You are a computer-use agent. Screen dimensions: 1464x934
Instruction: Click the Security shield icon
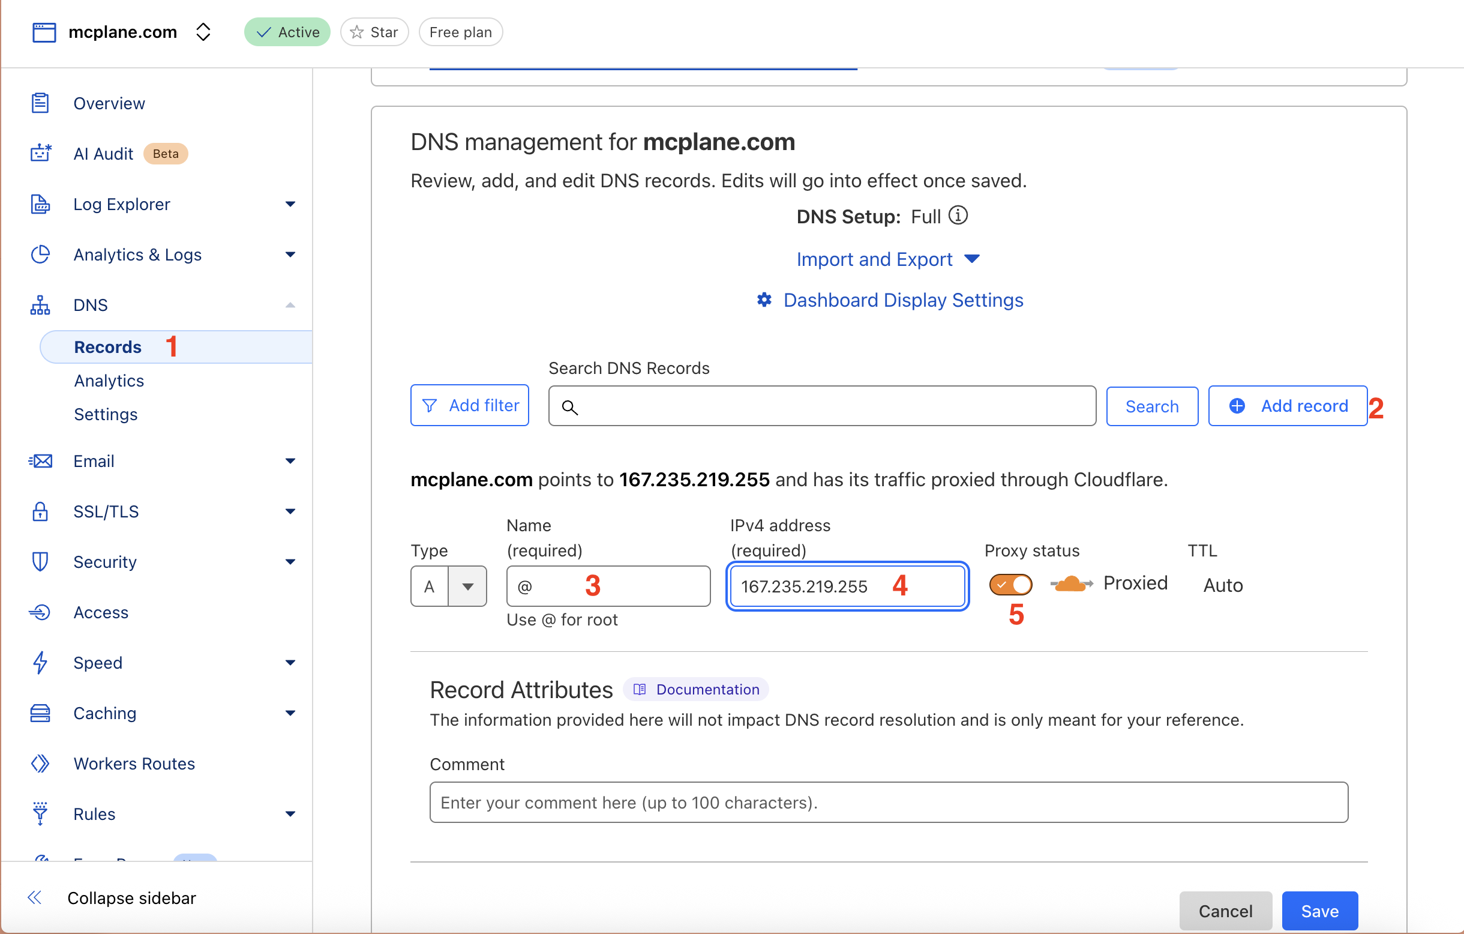pos(40,562)
